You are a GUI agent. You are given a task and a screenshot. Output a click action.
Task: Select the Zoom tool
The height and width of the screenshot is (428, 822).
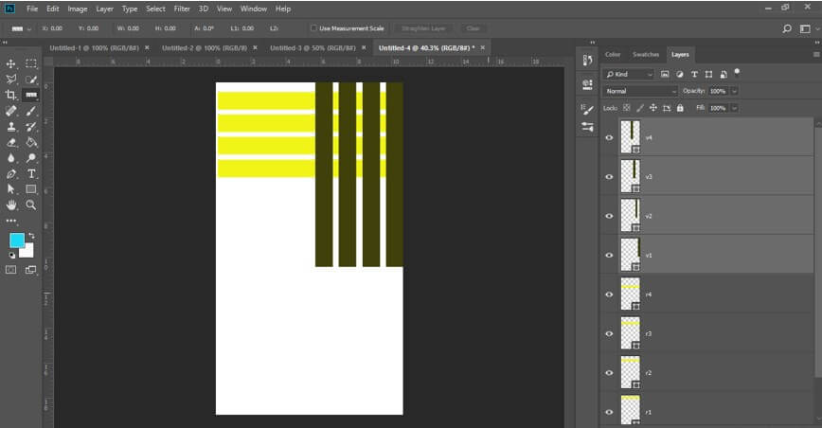click(31, 205)
